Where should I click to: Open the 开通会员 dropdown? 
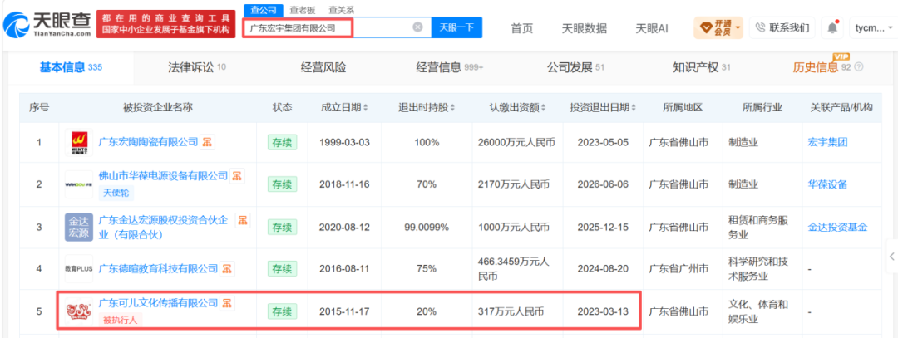click(718, 27)
